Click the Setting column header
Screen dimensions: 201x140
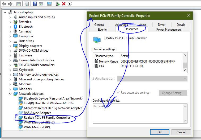[x=125, y=56]
